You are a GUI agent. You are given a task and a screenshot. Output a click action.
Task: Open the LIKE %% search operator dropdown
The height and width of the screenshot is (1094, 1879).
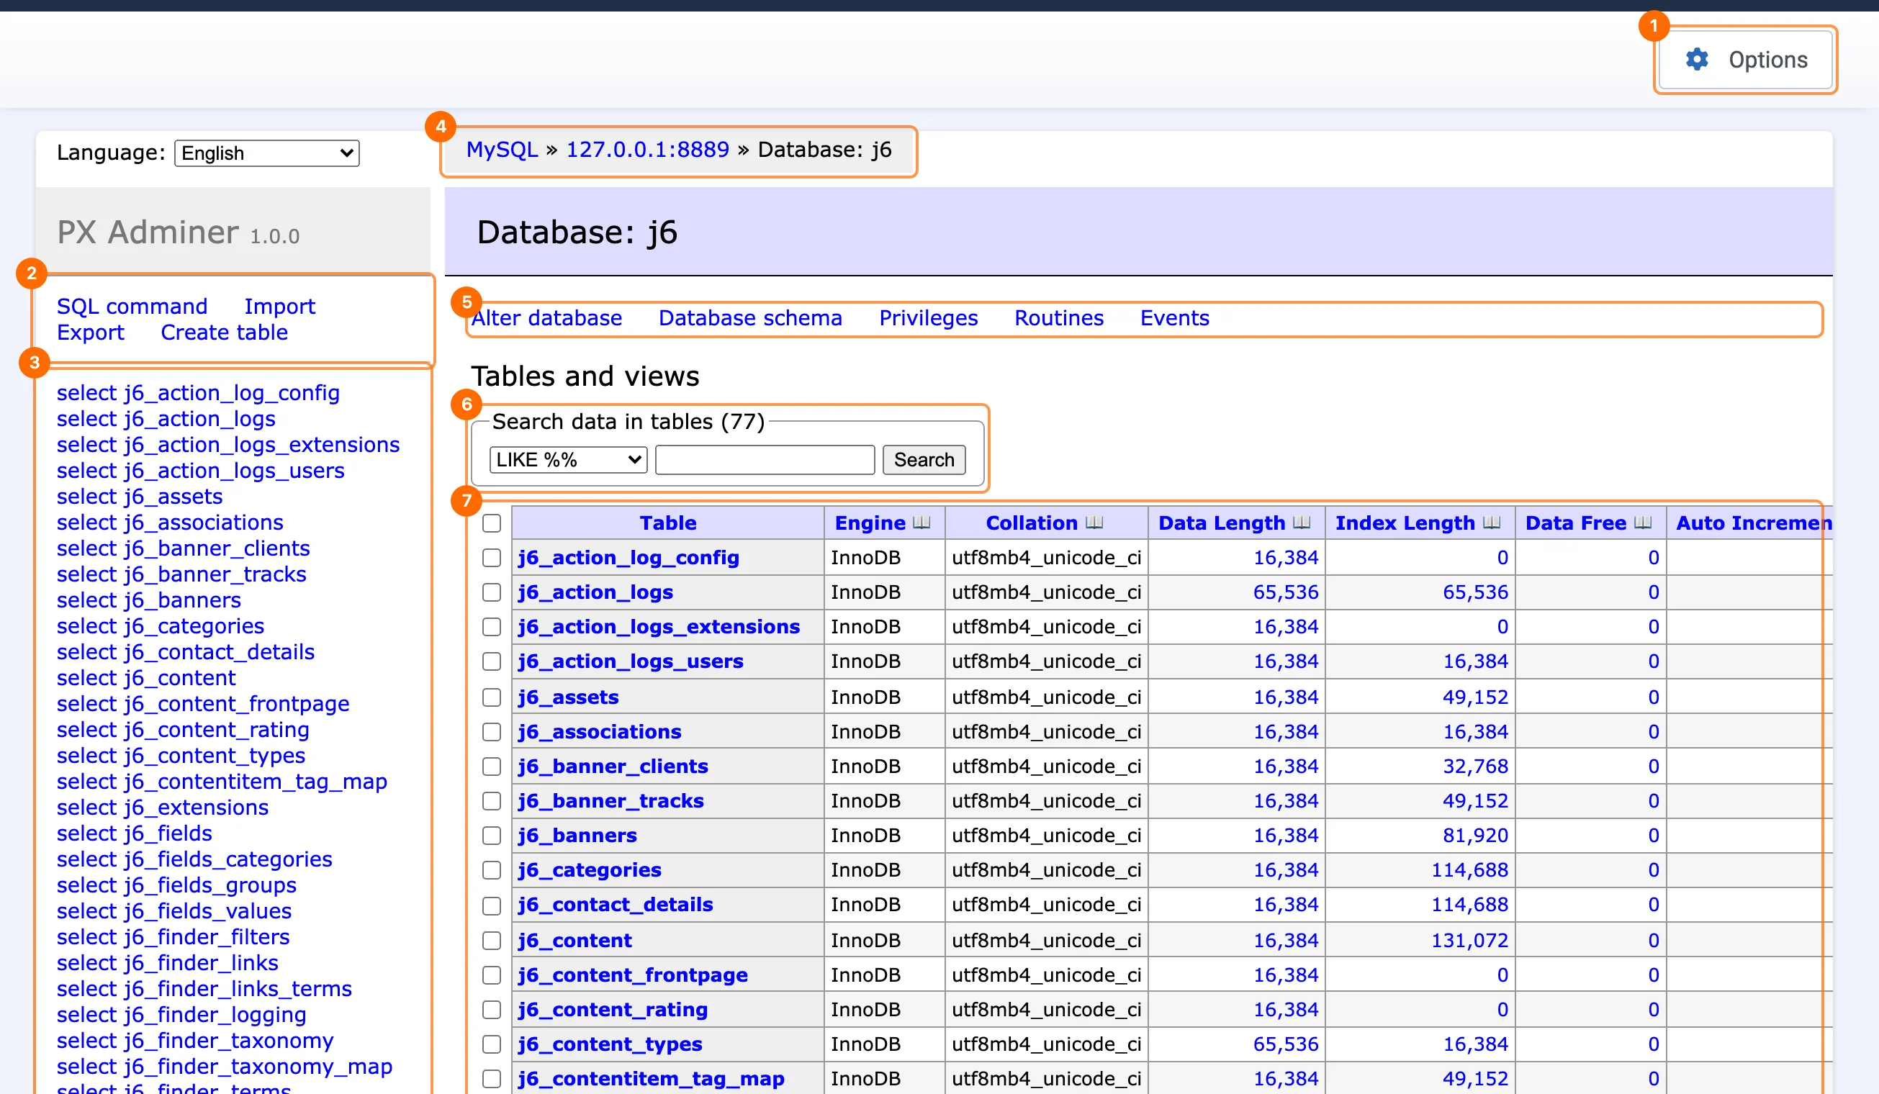pos(567,460)
